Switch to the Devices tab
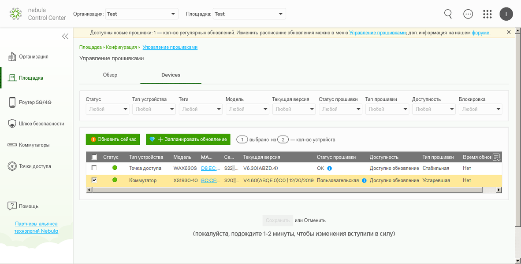521x264 pixels. click(171, 75)
